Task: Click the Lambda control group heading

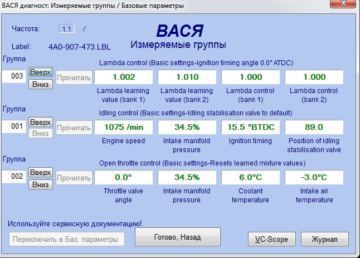Action: coord(196,63)
